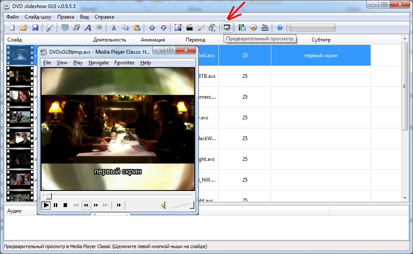Click the fast forward button in player
The width and height of the screenshot is (413, 254).
pyautogui.click(x=96, y=205)
